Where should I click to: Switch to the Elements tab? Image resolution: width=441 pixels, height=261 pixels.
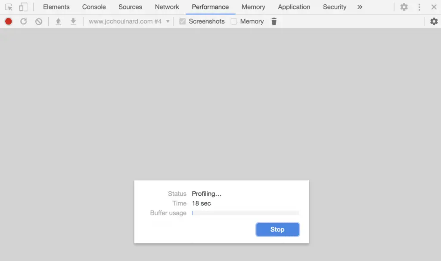56,7
